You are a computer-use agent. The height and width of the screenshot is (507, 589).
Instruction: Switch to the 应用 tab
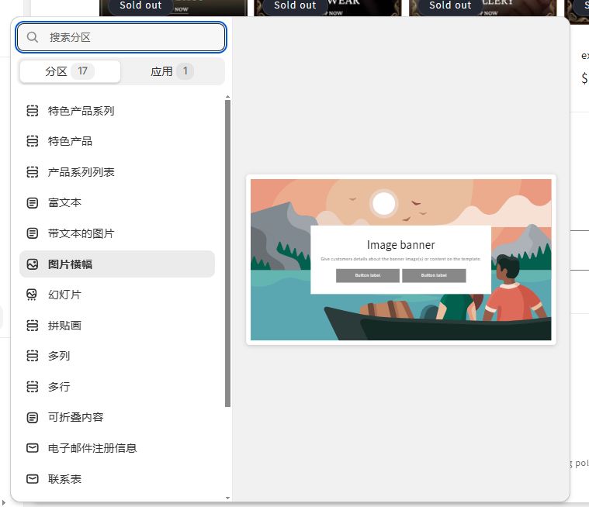click(x=172, y=71)
